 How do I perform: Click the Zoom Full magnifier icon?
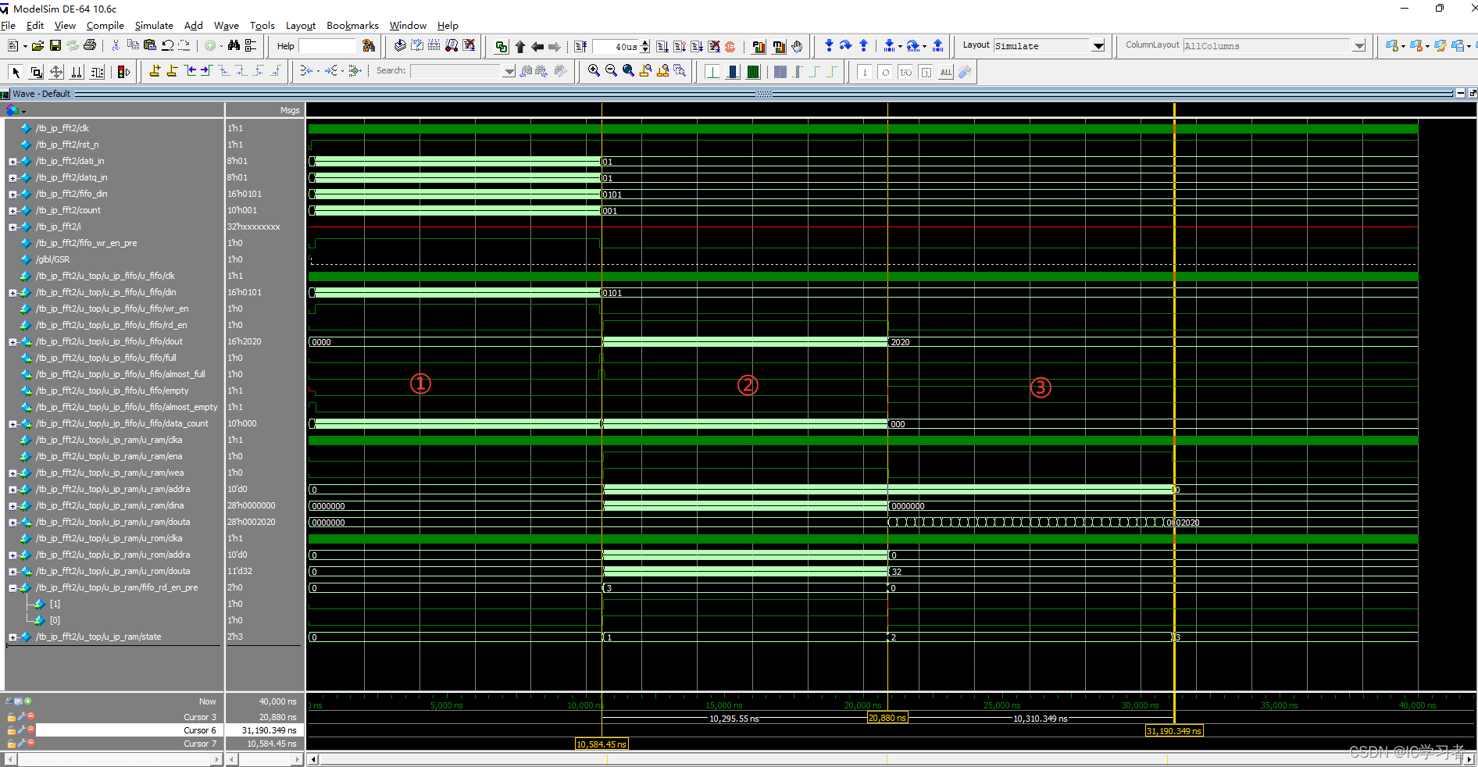tap(628, 71)
